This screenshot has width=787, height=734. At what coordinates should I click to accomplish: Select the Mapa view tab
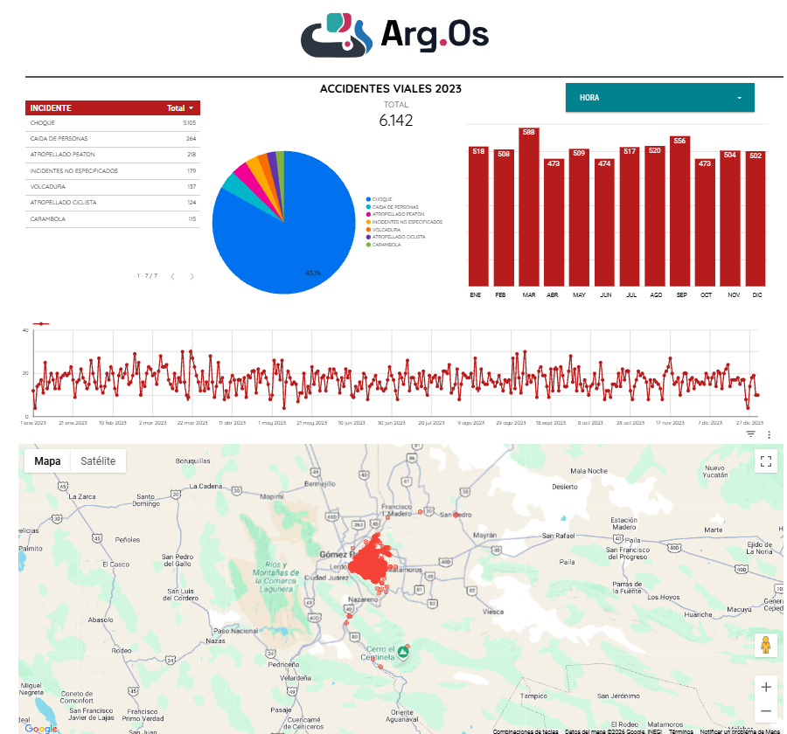[x=47, y=461]
